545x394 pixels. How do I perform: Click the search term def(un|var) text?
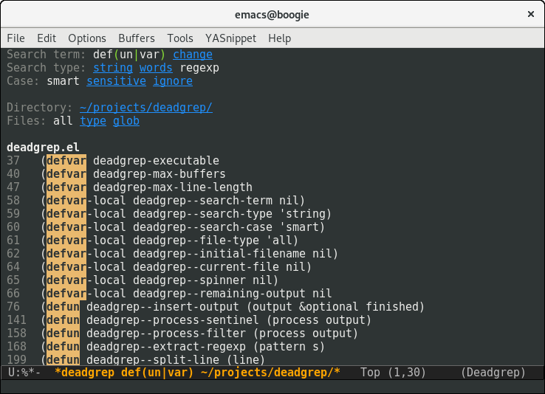[x=129, y=55]
